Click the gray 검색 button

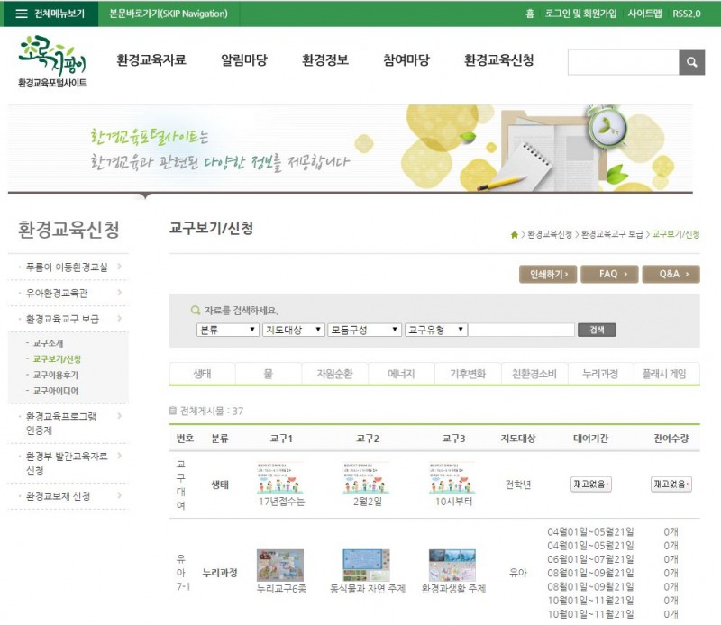pyautogui.click(x=597, y=330)
